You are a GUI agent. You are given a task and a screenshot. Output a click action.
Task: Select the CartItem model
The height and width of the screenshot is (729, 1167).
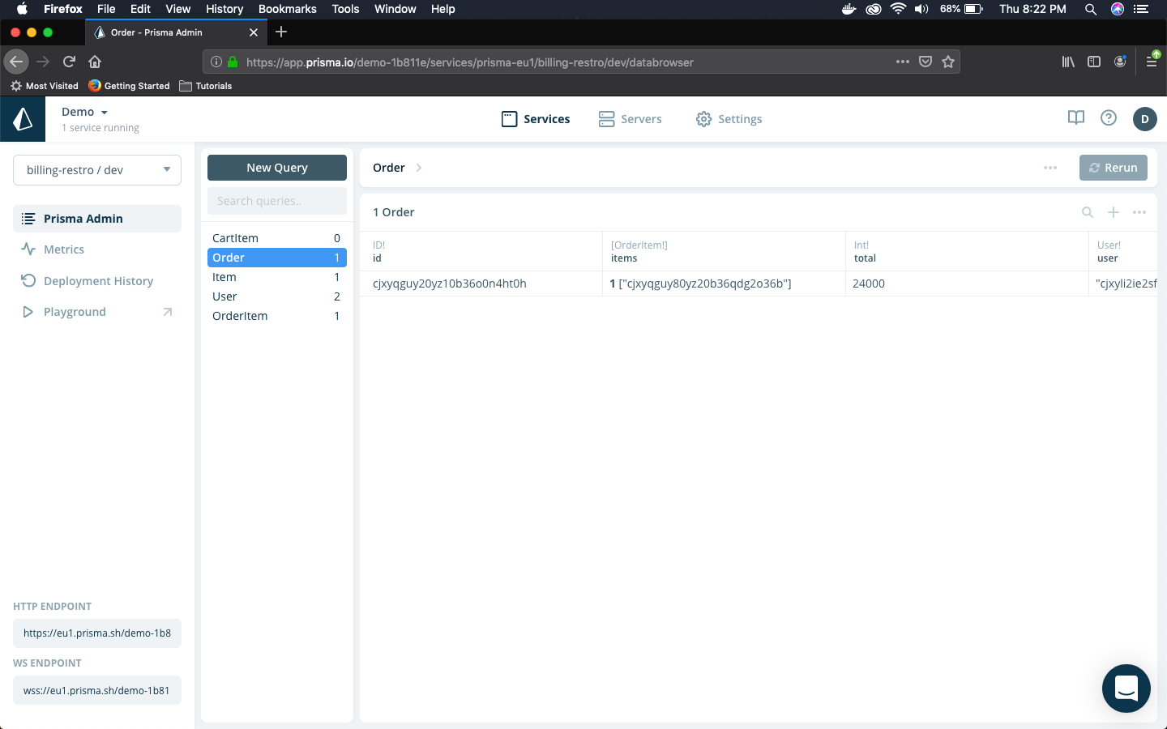(x=277, y=238)
